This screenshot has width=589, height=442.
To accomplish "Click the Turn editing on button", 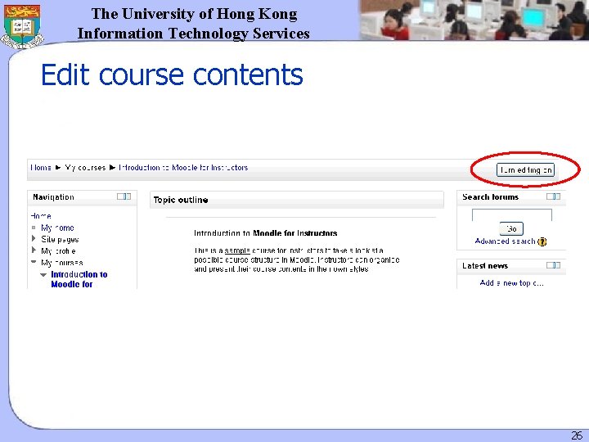I will tap(525, 170).
